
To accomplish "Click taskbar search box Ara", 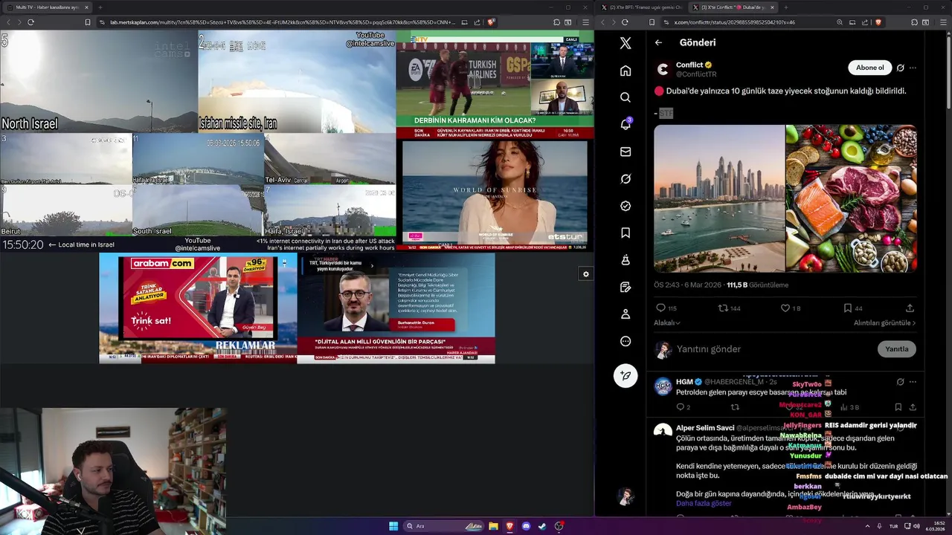I will tap(443, 526).
